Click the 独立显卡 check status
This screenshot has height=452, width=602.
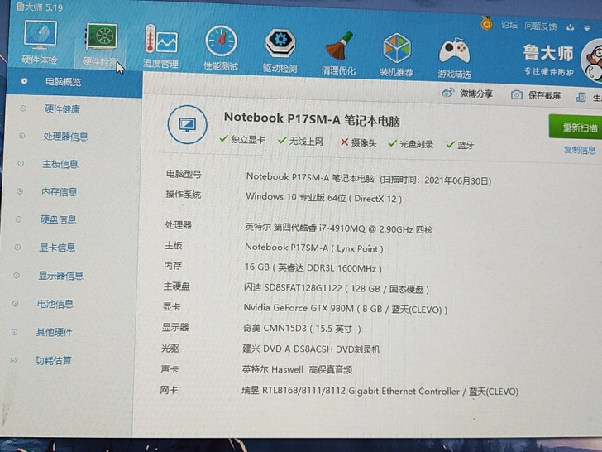pos(241,139)
